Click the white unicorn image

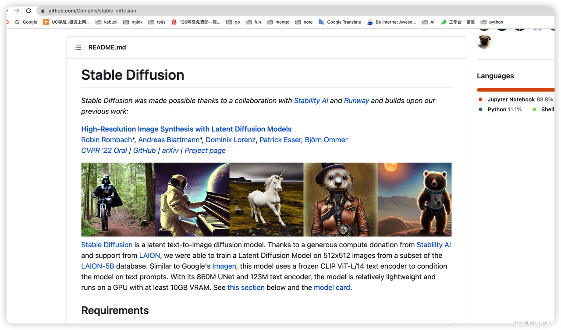pos(266,200)
